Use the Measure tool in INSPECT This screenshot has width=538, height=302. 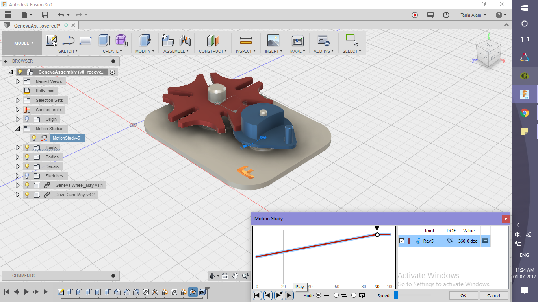[246, 41]
